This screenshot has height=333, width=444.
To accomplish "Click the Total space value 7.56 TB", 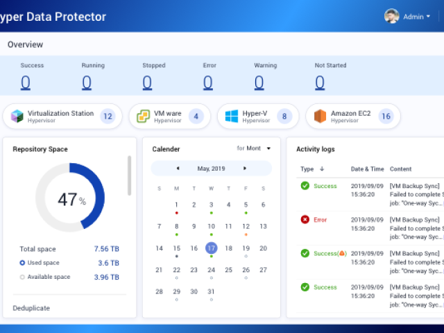I will [106, 248].
